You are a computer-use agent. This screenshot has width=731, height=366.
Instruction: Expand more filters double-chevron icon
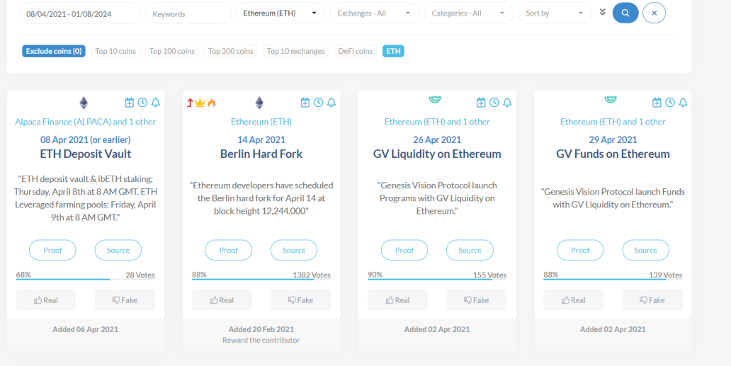click(602, 12)
